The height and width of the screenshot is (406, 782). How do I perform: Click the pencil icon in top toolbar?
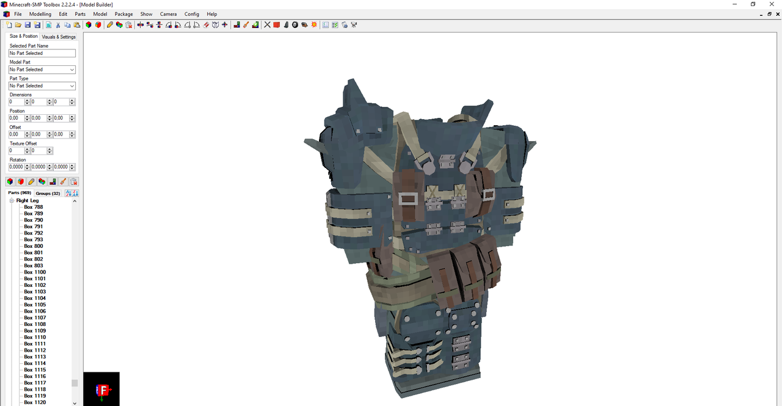[110, 25]
